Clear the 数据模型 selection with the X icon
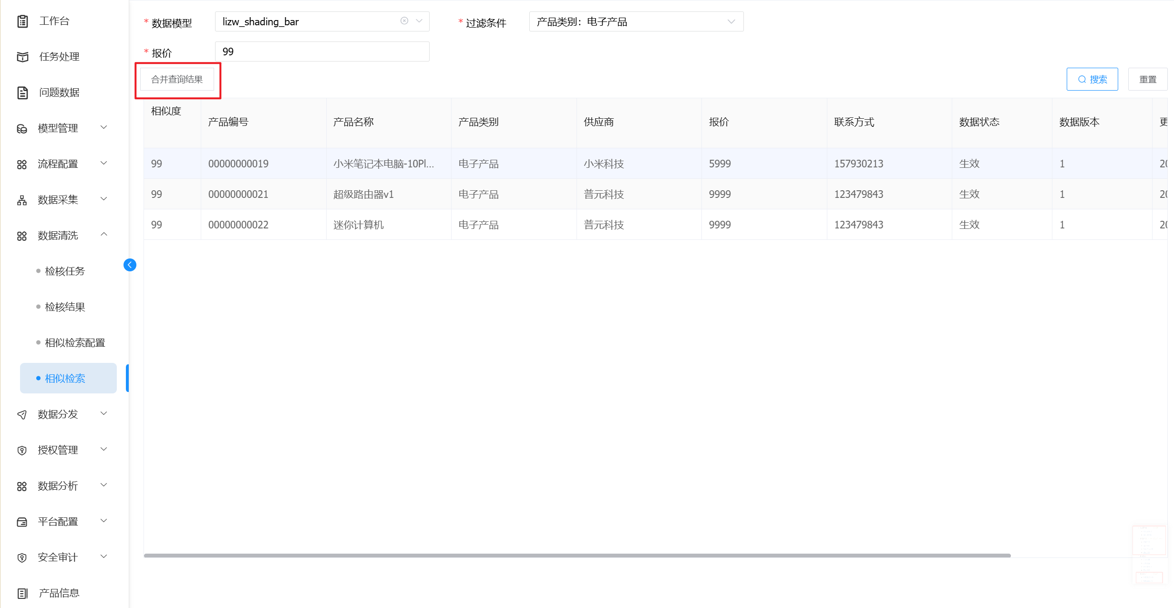Screen dimensions: 1174x608 (404, 21)
